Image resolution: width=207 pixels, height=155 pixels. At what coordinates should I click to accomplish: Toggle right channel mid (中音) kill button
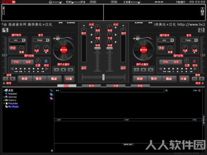pos(116,35)
